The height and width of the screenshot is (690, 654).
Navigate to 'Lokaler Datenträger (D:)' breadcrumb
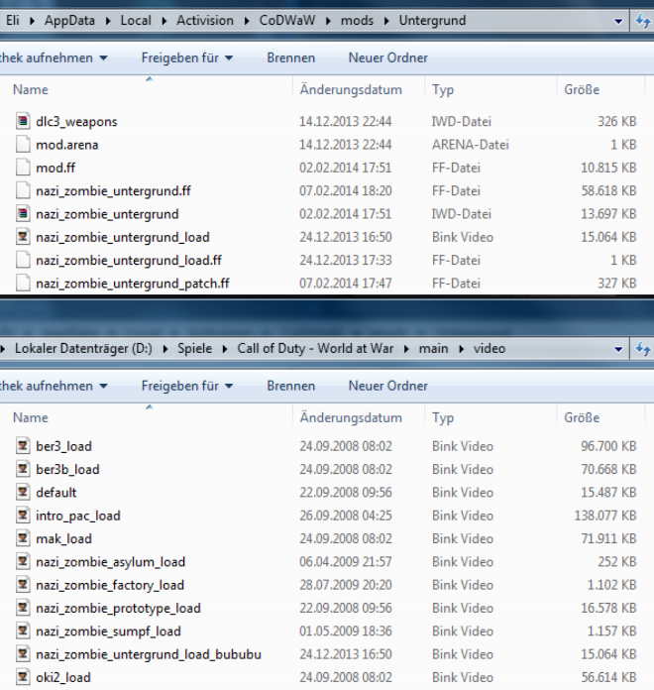[x=83, y=349]
